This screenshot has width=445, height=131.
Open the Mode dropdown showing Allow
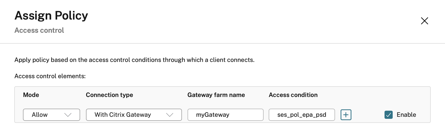point(51,115)
